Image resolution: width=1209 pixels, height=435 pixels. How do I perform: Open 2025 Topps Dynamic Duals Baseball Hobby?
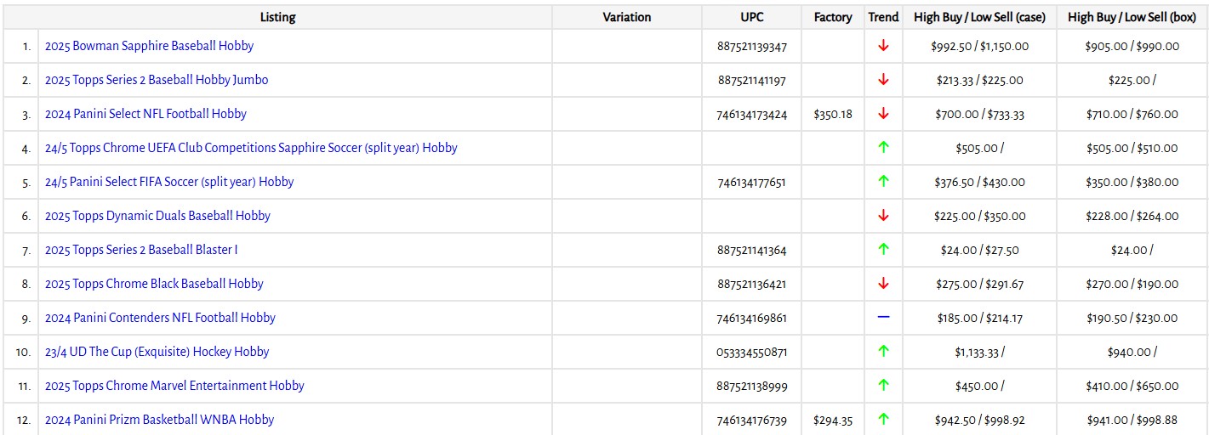tap(157, 216)
